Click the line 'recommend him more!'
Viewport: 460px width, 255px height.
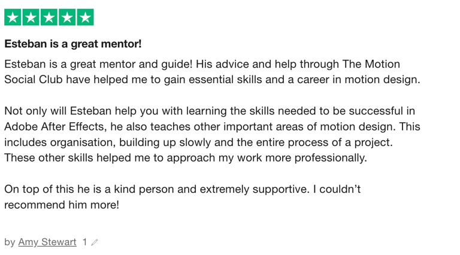(x=62, y=205)
